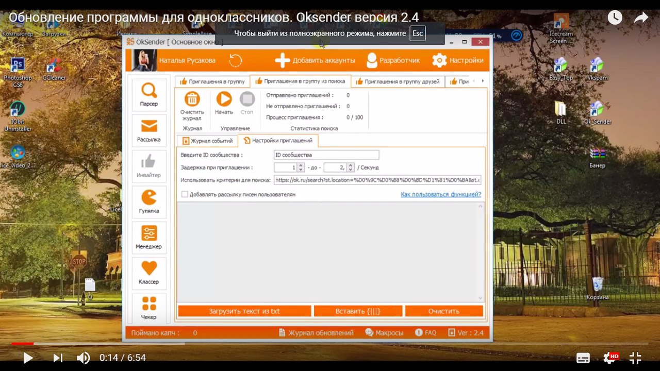This screenshot has width=660, height=371.
Task: Open the video quality settings gear
Action: 609,358
